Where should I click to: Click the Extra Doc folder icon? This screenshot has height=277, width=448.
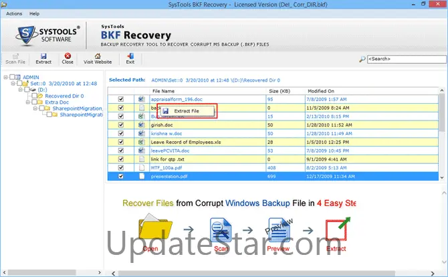tap(40, 102)
